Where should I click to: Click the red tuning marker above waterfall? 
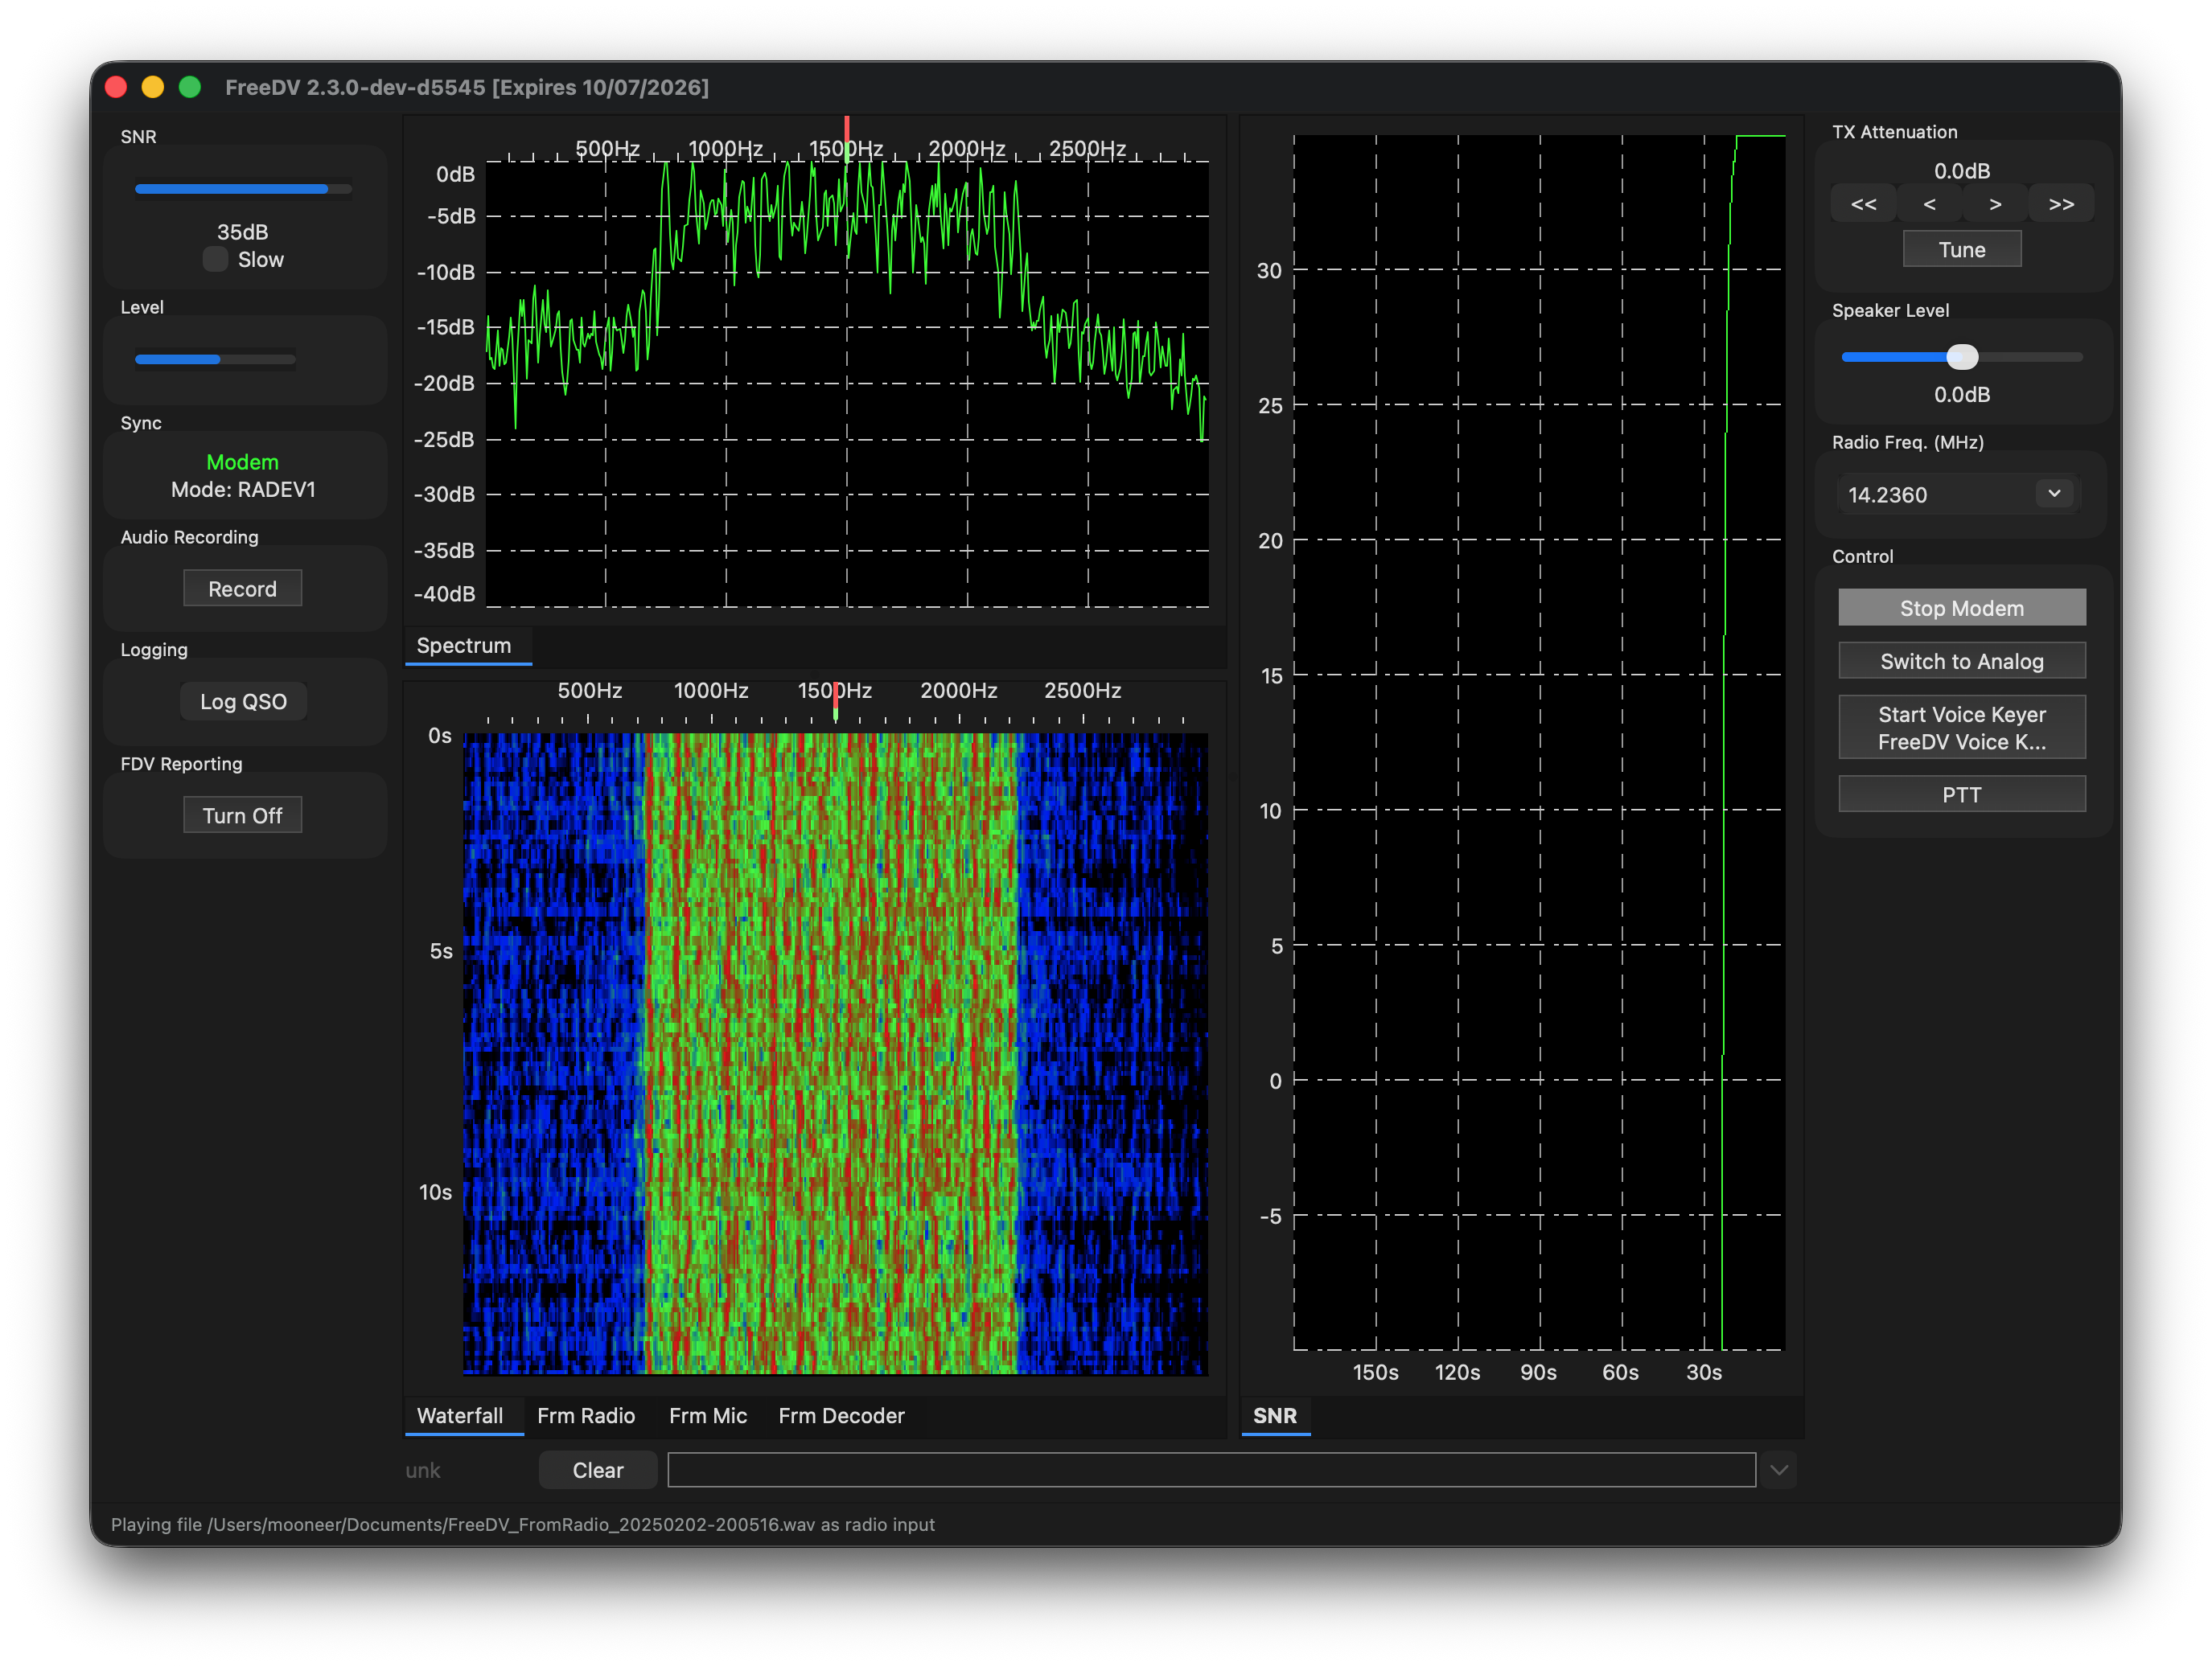coord(836,700)
